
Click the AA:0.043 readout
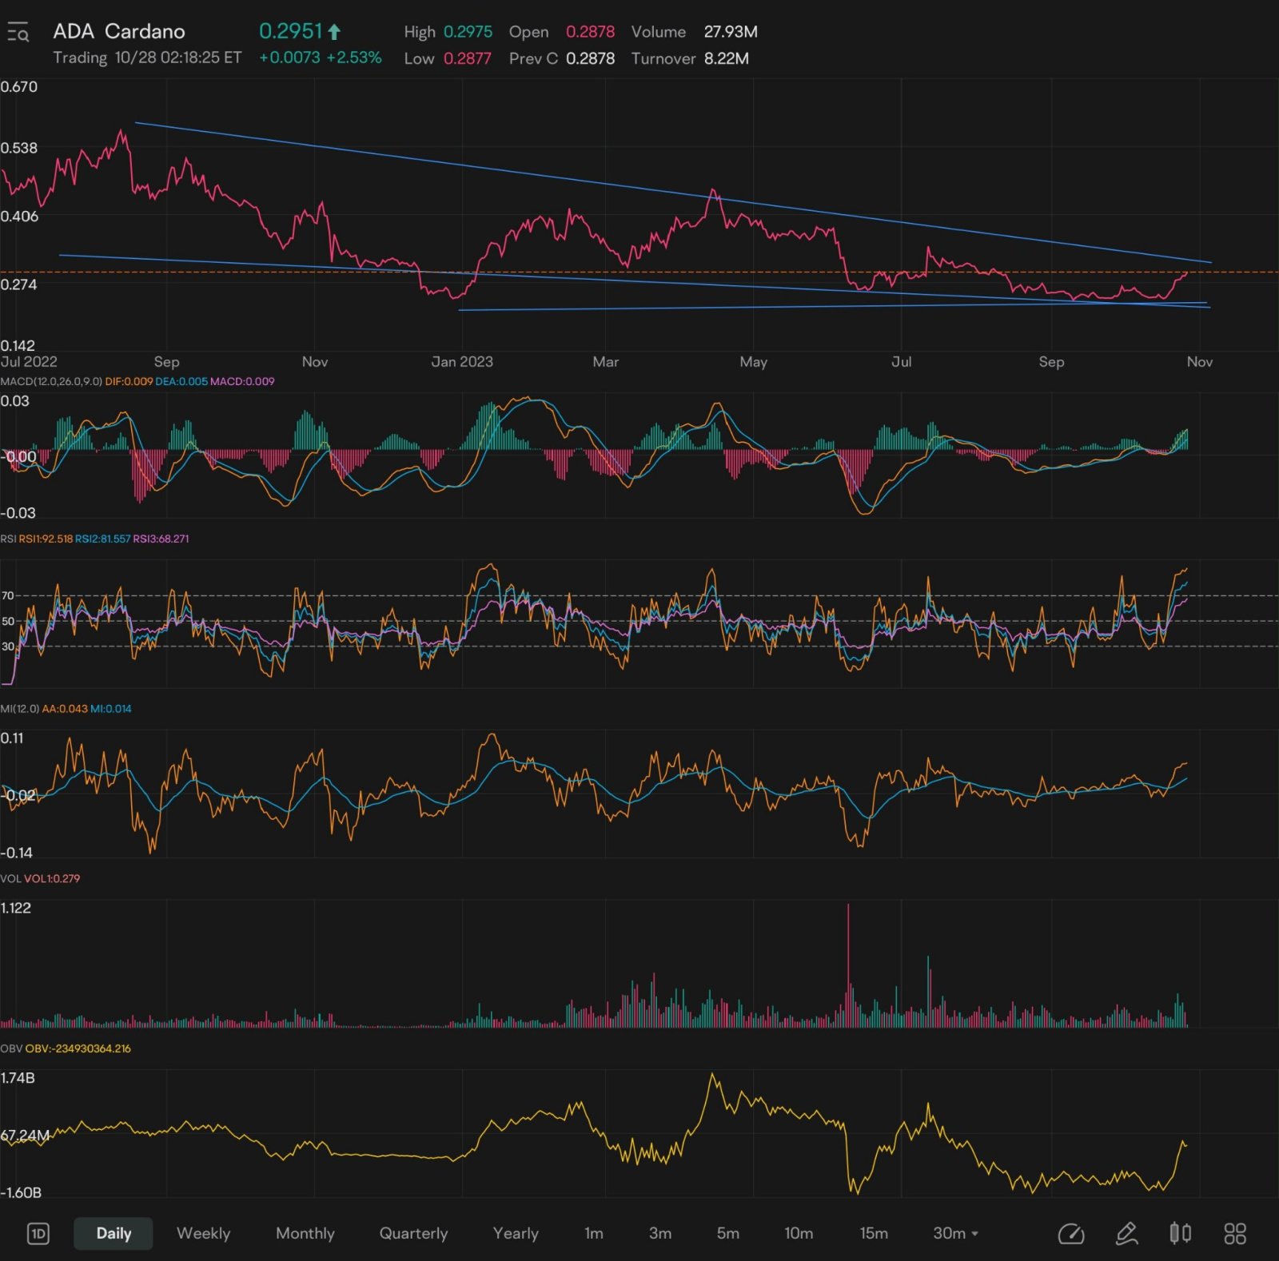[65, 709]
